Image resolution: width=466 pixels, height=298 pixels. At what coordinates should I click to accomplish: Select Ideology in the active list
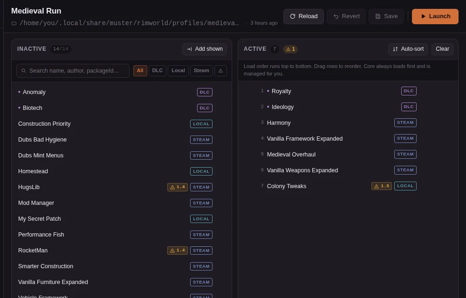point(348,107)
